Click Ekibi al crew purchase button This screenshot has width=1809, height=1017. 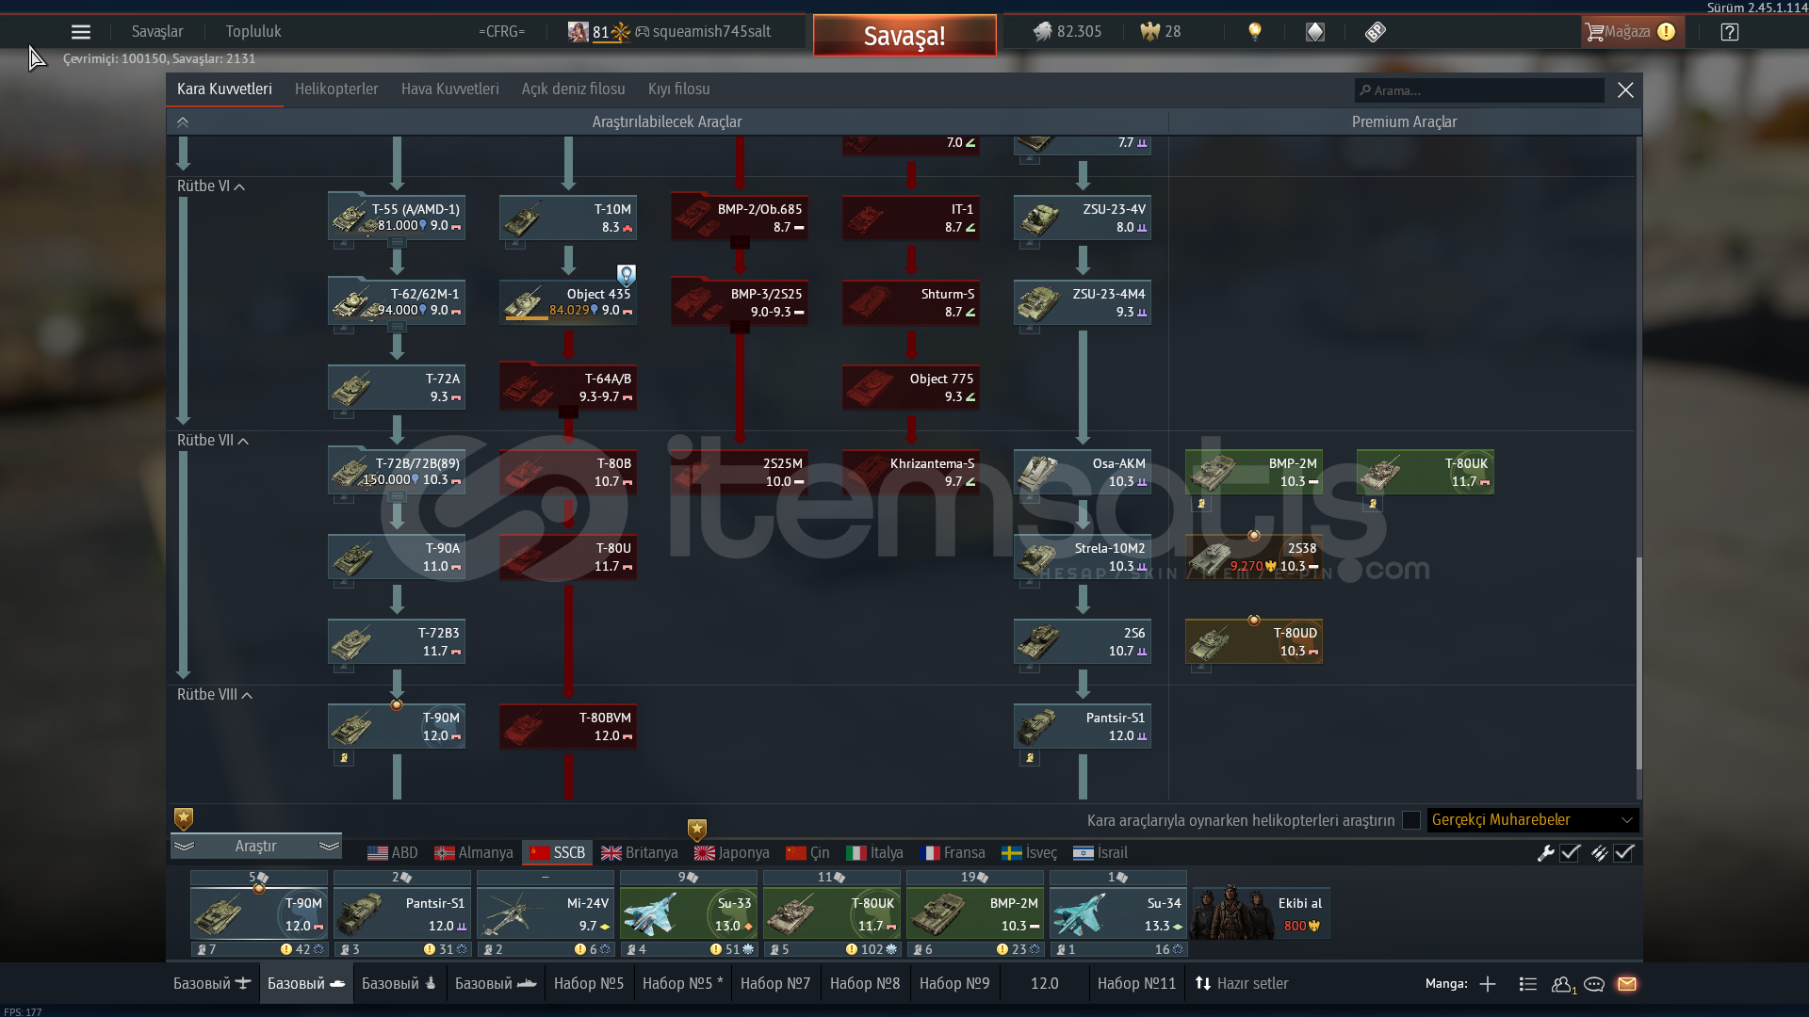pos(1261,913)
